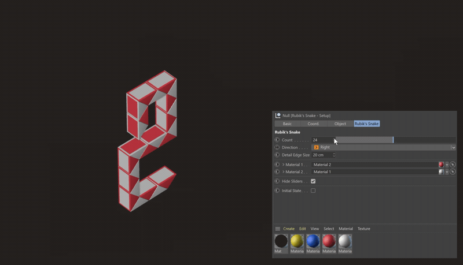Viewport: 463px width, 265px height.
Task: Expand the Material 1 disclosure arrow
Action: pos(284,165)
